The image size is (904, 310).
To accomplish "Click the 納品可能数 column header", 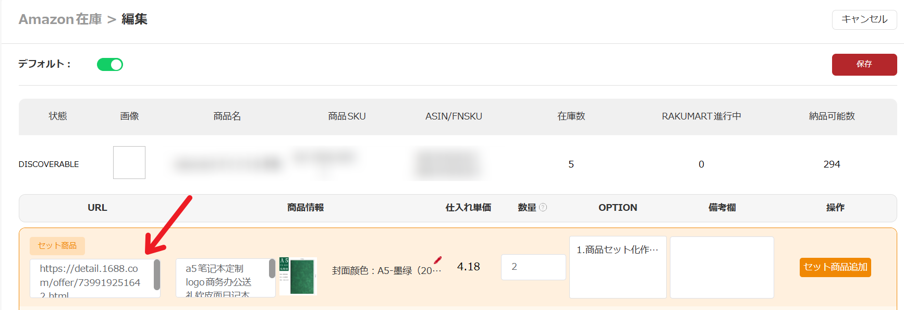I will click(x=832, y=116).
